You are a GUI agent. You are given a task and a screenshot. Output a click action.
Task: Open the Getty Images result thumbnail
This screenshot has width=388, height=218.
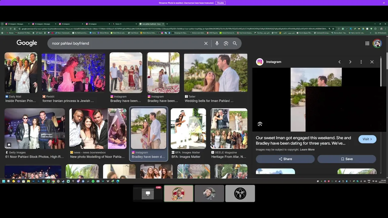click(35, 128)
